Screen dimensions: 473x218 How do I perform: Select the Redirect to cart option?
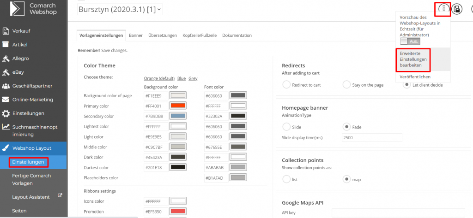286,85
